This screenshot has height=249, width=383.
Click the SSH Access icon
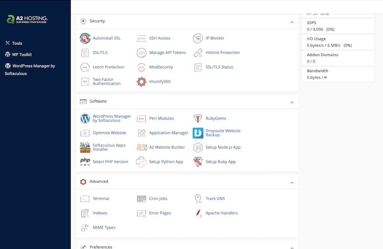click(141, 38)
